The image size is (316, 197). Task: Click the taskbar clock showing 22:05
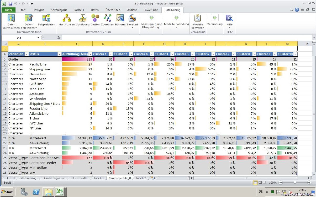302,190
